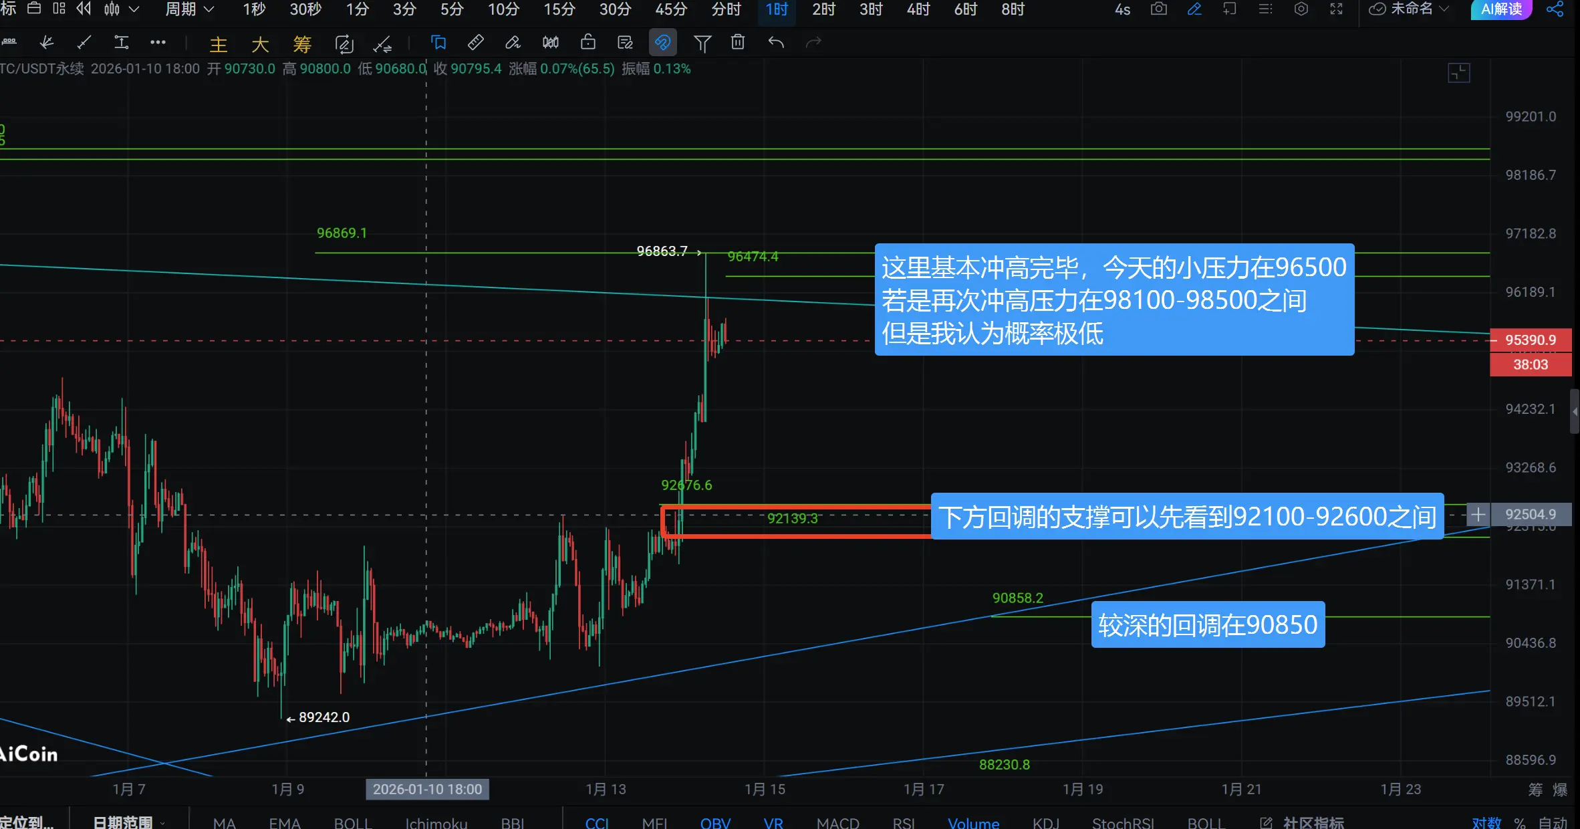Open the drawing filter funnel icon
This screenshot has height=829, width=1580.
[702, 43]
